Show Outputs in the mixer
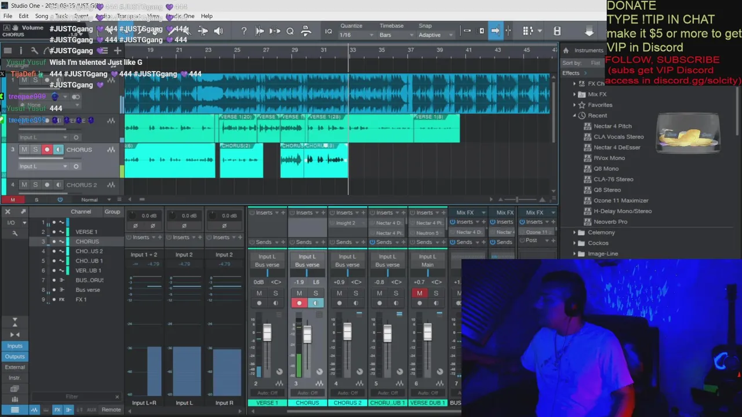742x417 pixels. pos(14,357)
